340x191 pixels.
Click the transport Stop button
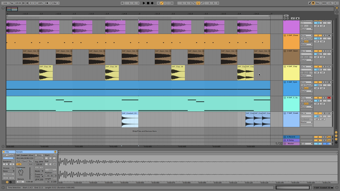pyautogui.click(x=148, y=3)
